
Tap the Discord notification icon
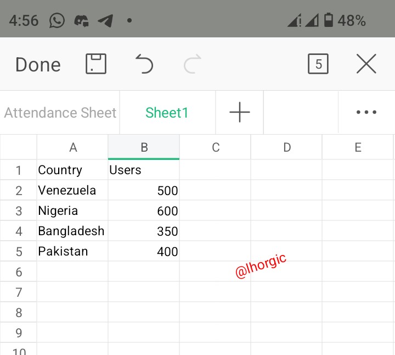coord(81,21)
